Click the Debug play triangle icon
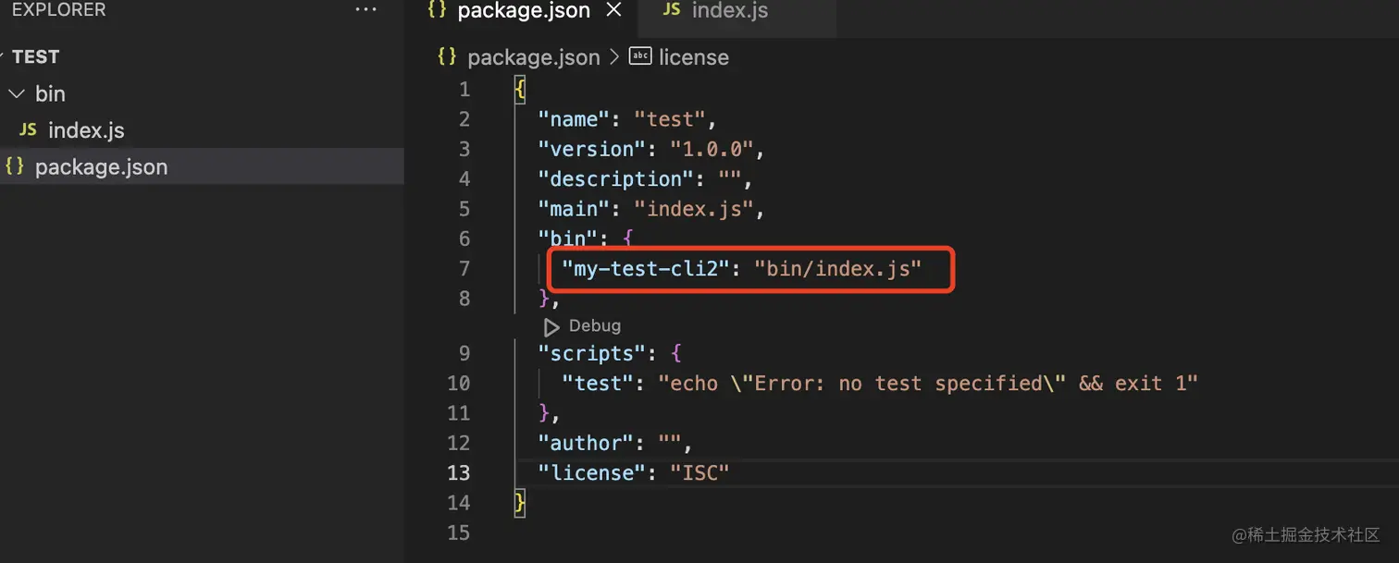Screen dimensions: 1399x563 pyautogui.click(x=551, y=326)
